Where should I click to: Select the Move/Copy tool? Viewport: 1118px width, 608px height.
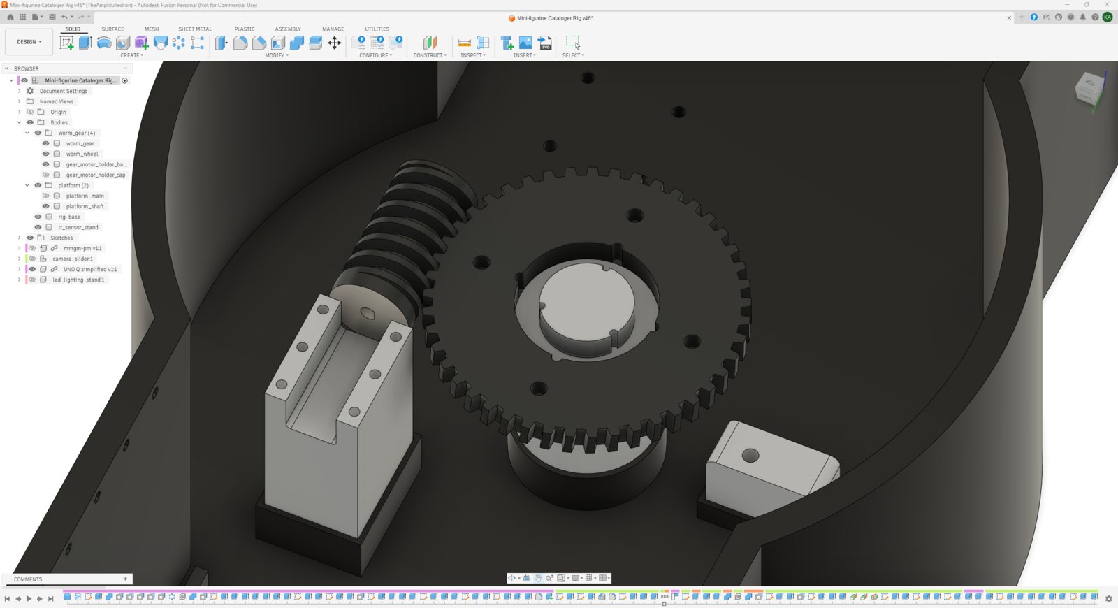click(x=335, y=43)
